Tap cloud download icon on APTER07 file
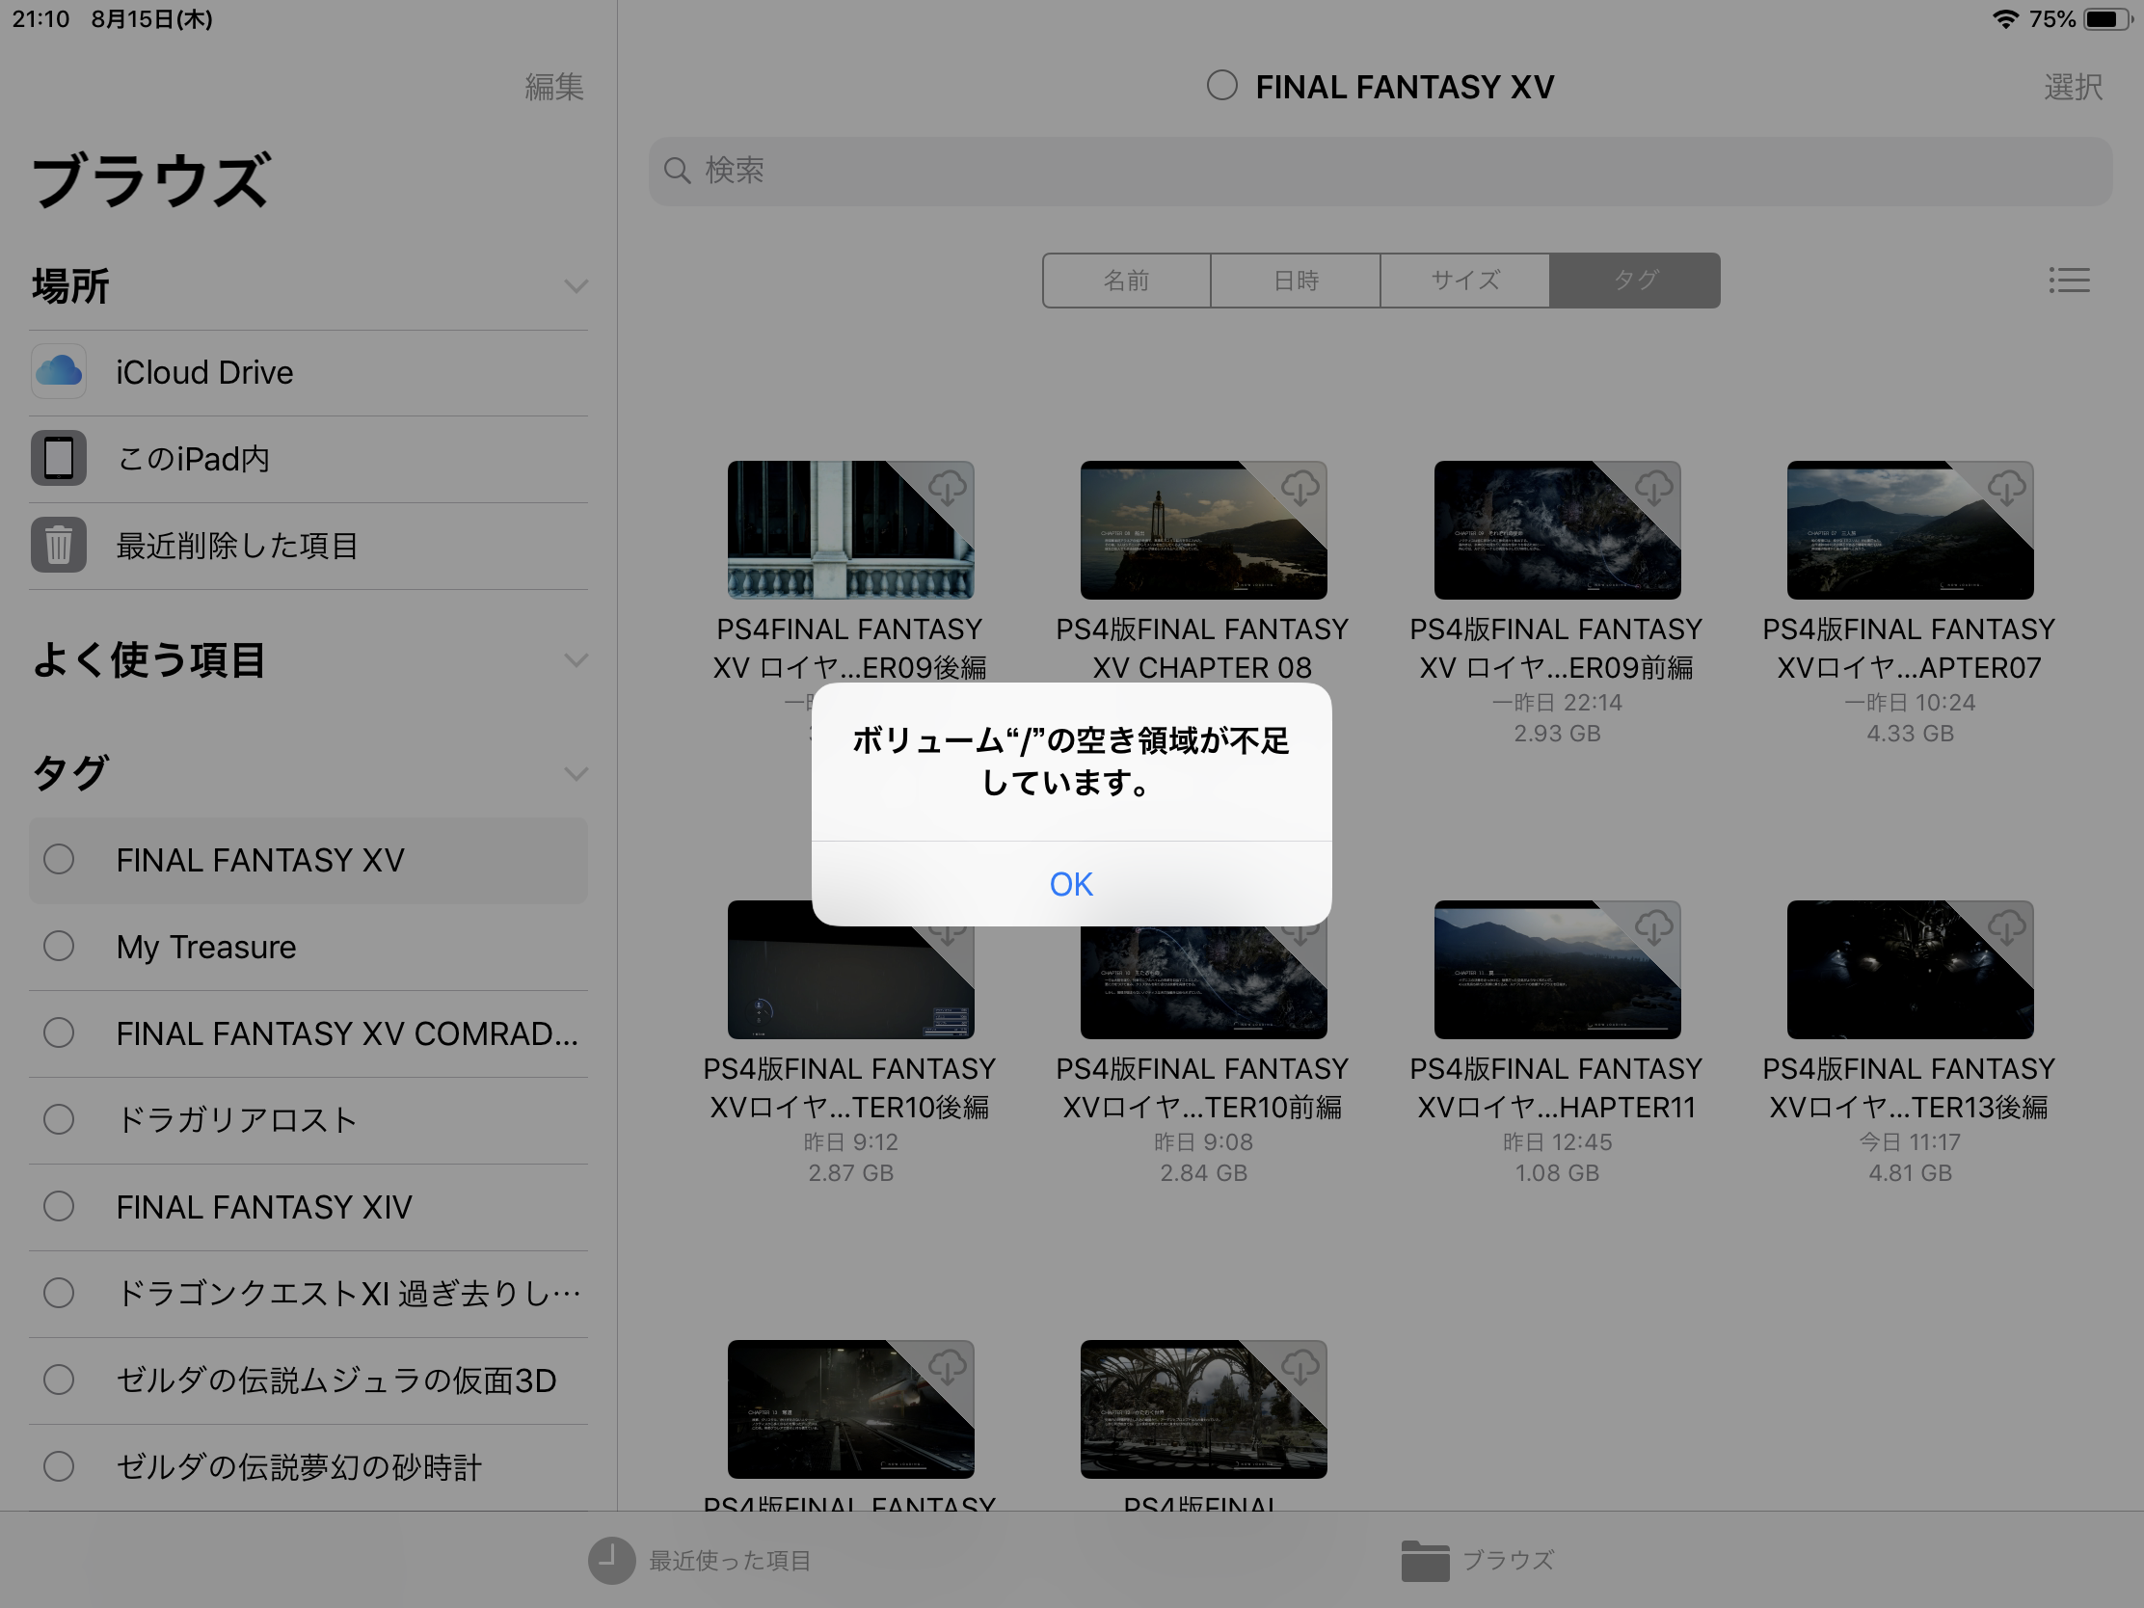The image size is (2144, 1608). [x=2006, y=488]
